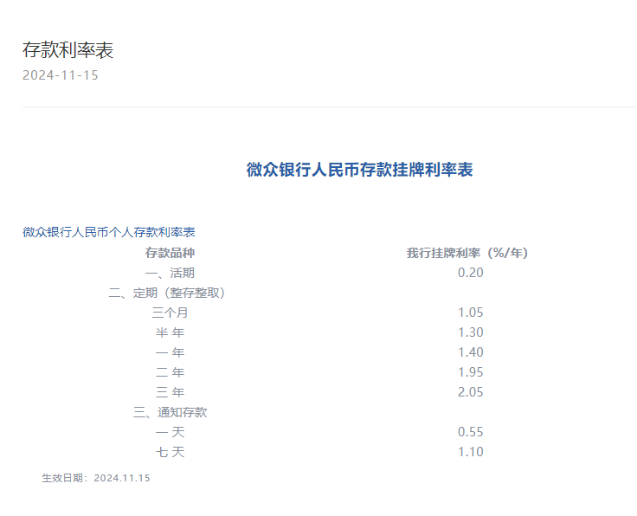Click the 我行挂牌利率（%/年）column header
The height and width of the screenshot is (516, 637).
pos(467,253)
